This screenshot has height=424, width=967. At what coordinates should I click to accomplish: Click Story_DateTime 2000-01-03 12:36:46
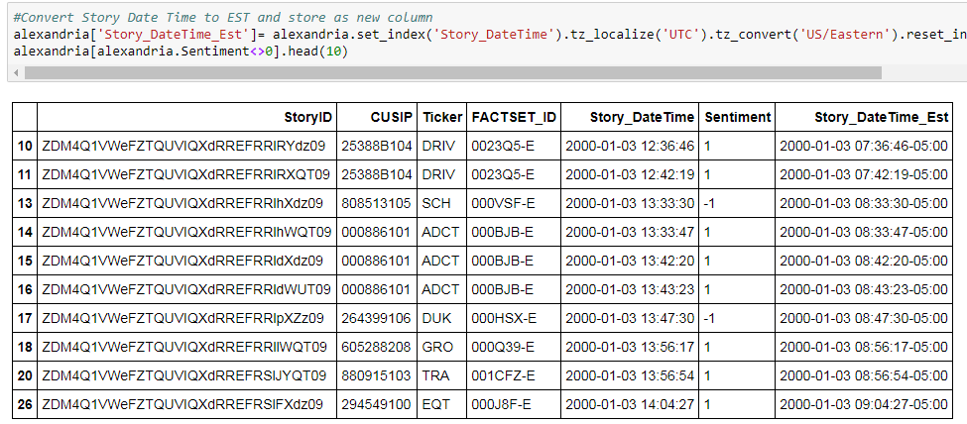[x=630, y=146]
